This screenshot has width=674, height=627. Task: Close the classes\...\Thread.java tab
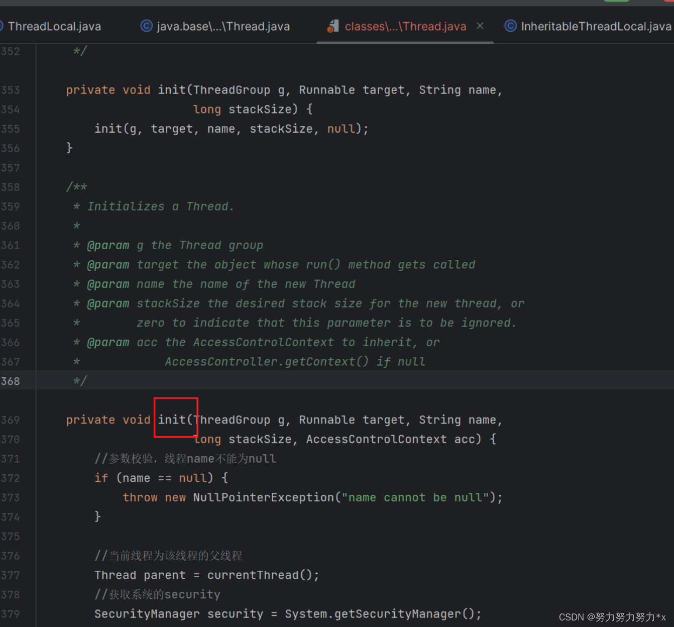(x=480, y=26)
